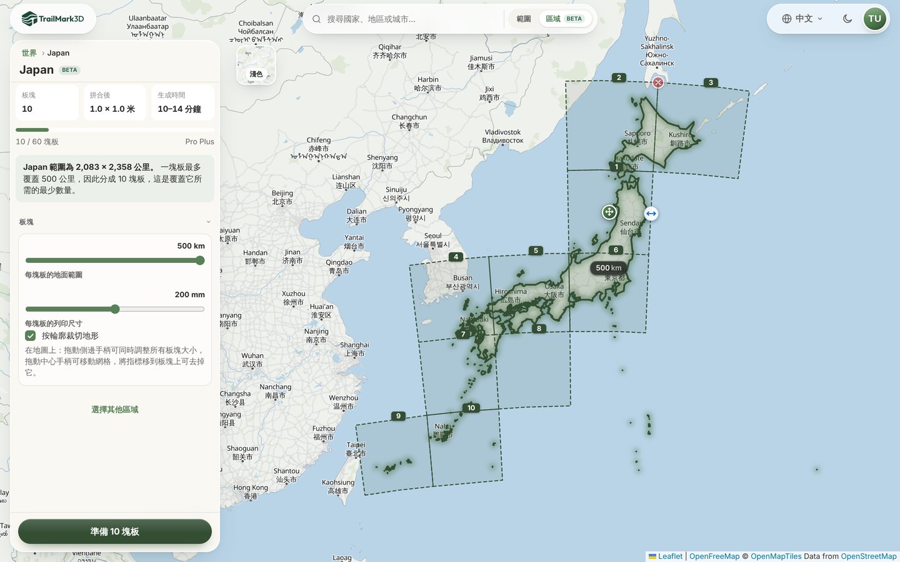Remove tile with the red X marker
900x562 pixels.
click(x=658, y=82)
